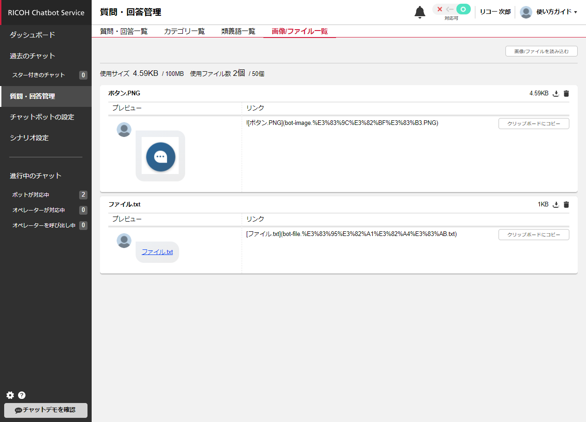
Task: Copy ファイル.txt link to clipboard
Action: point(533,235)
